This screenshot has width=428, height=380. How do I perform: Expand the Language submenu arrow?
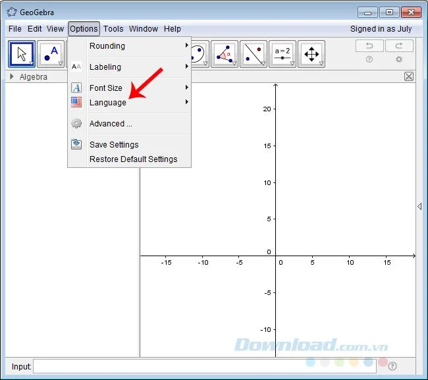click(x=187, y=102)
